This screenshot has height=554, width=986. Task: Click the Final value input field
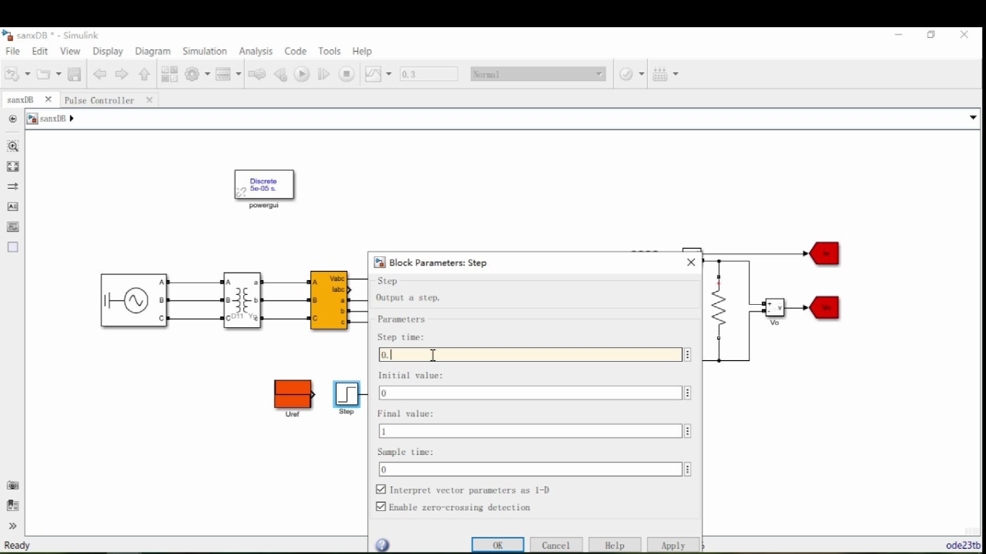[530, 431]
